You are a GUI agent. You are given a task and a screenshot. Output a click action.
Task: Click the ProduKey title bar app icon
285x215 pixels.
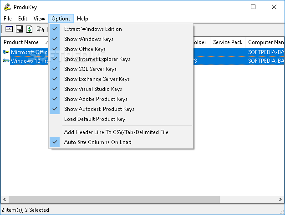tap(7, 7)
